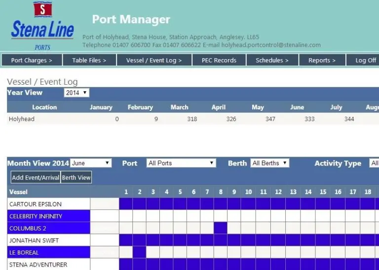The width and height of the screenshot is (379, 270).
Task: Open the Port Charges menu
Action: [x=32, y=60]
